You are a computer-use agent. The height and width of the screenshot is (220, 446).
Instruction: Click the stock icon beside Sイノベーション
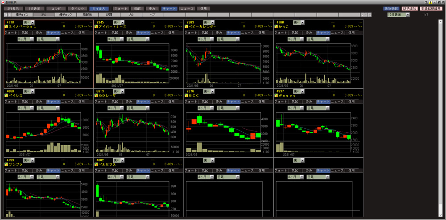tap(6, 27)
